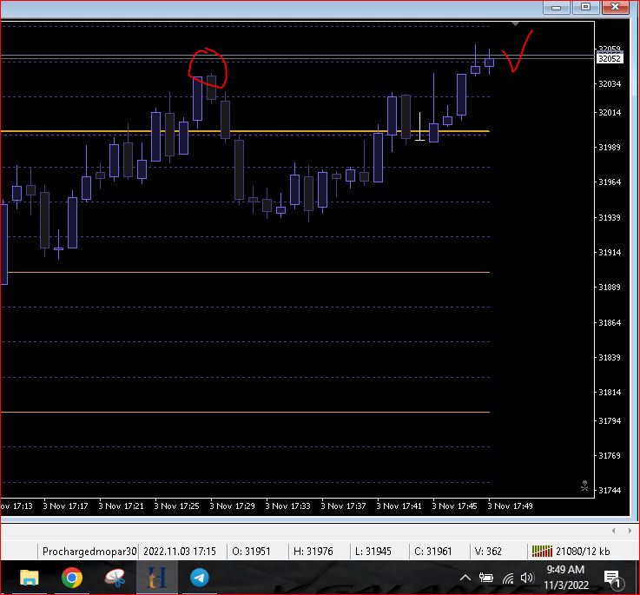Click the Prochargedmopar30 profile in the status bar

[x=89, y=552]
